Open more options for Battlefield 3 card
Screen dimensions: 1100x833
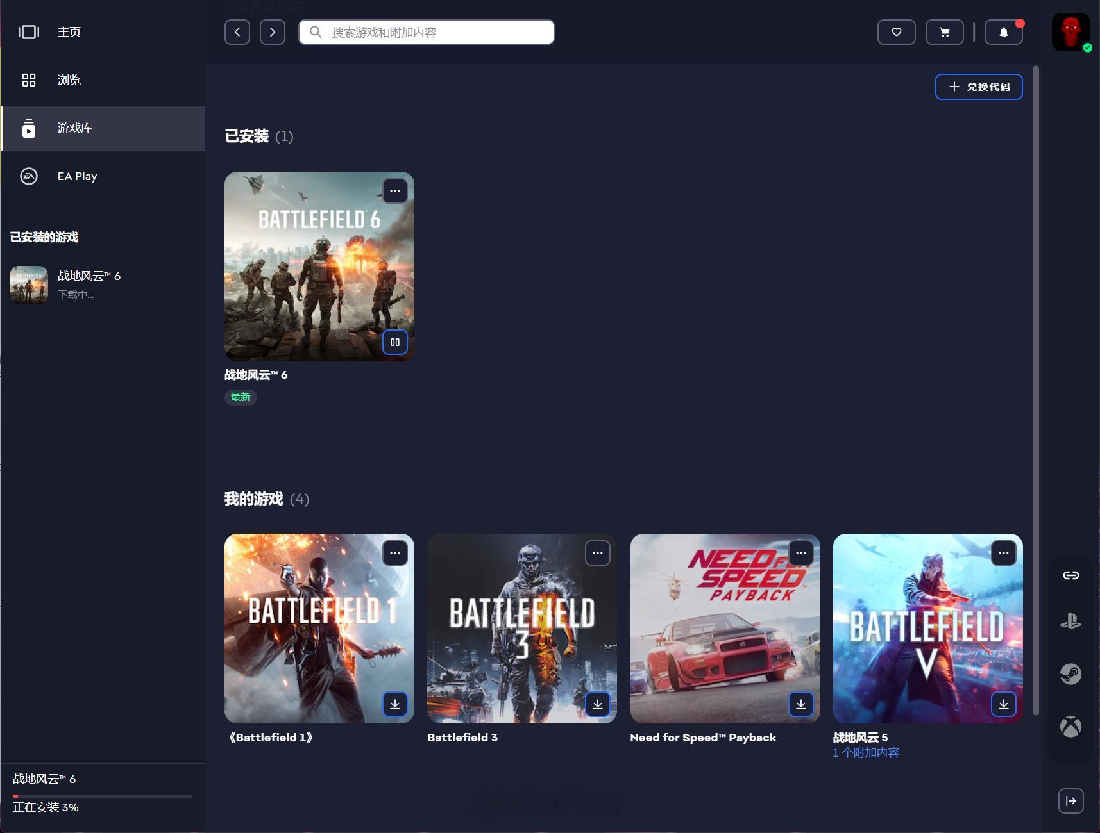point(598,553)
